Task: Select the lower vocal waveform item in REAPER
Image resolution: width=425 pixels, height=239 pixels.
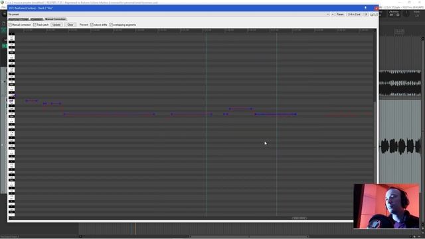Action: coord(400,146)
